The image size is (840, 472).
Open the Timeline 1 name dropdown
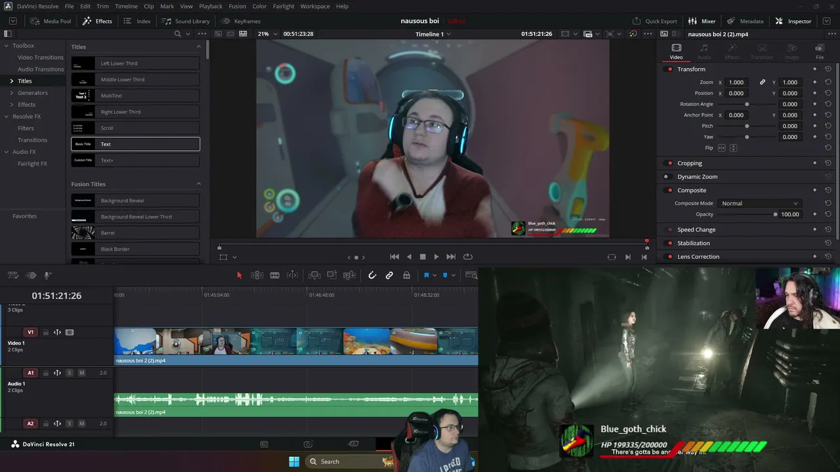coord(433,34)
